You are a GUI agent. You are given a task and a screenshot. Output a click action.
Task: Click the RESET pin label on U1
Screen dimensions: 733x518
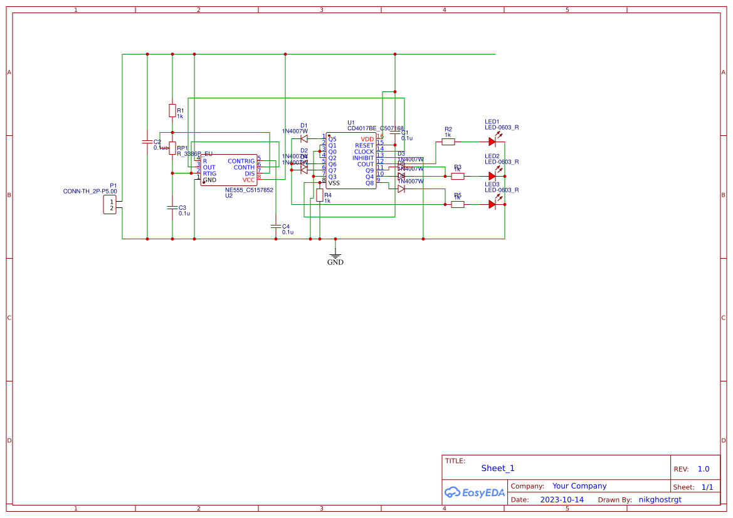[x=364, y=146]
